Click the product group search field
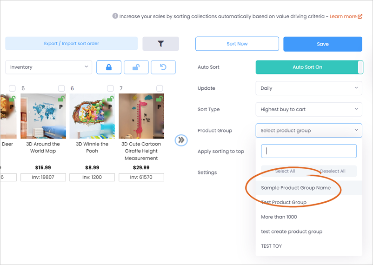373x265 pixels. [309, 151]
